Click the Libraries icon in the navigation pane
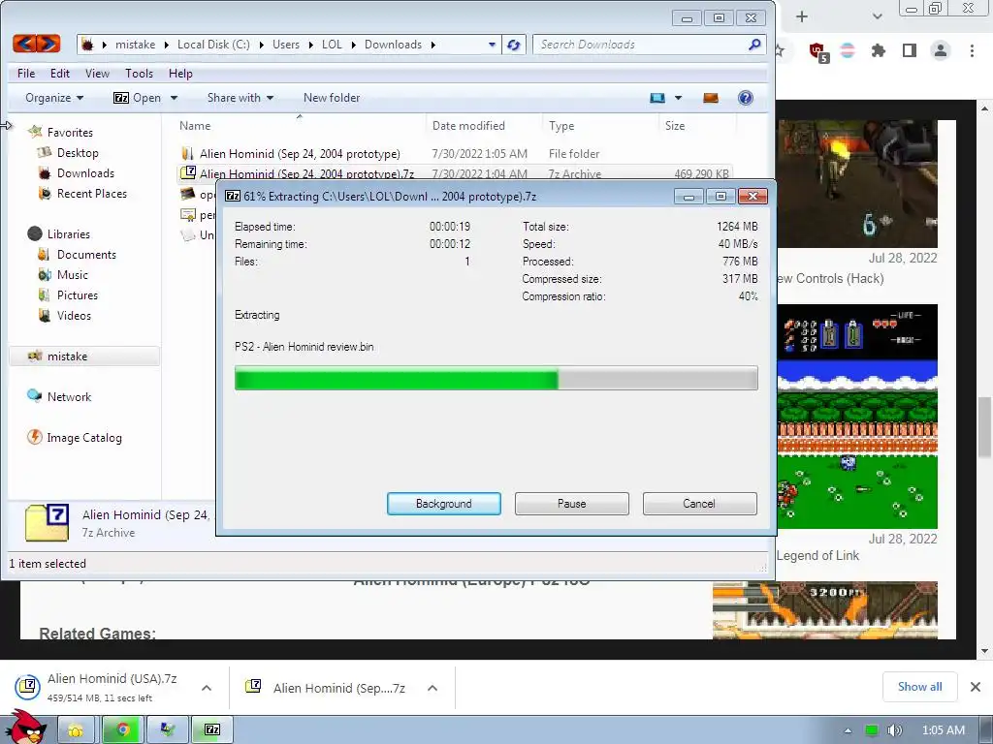Viewport: 993px width, 744px height. (x=35, y=233)
